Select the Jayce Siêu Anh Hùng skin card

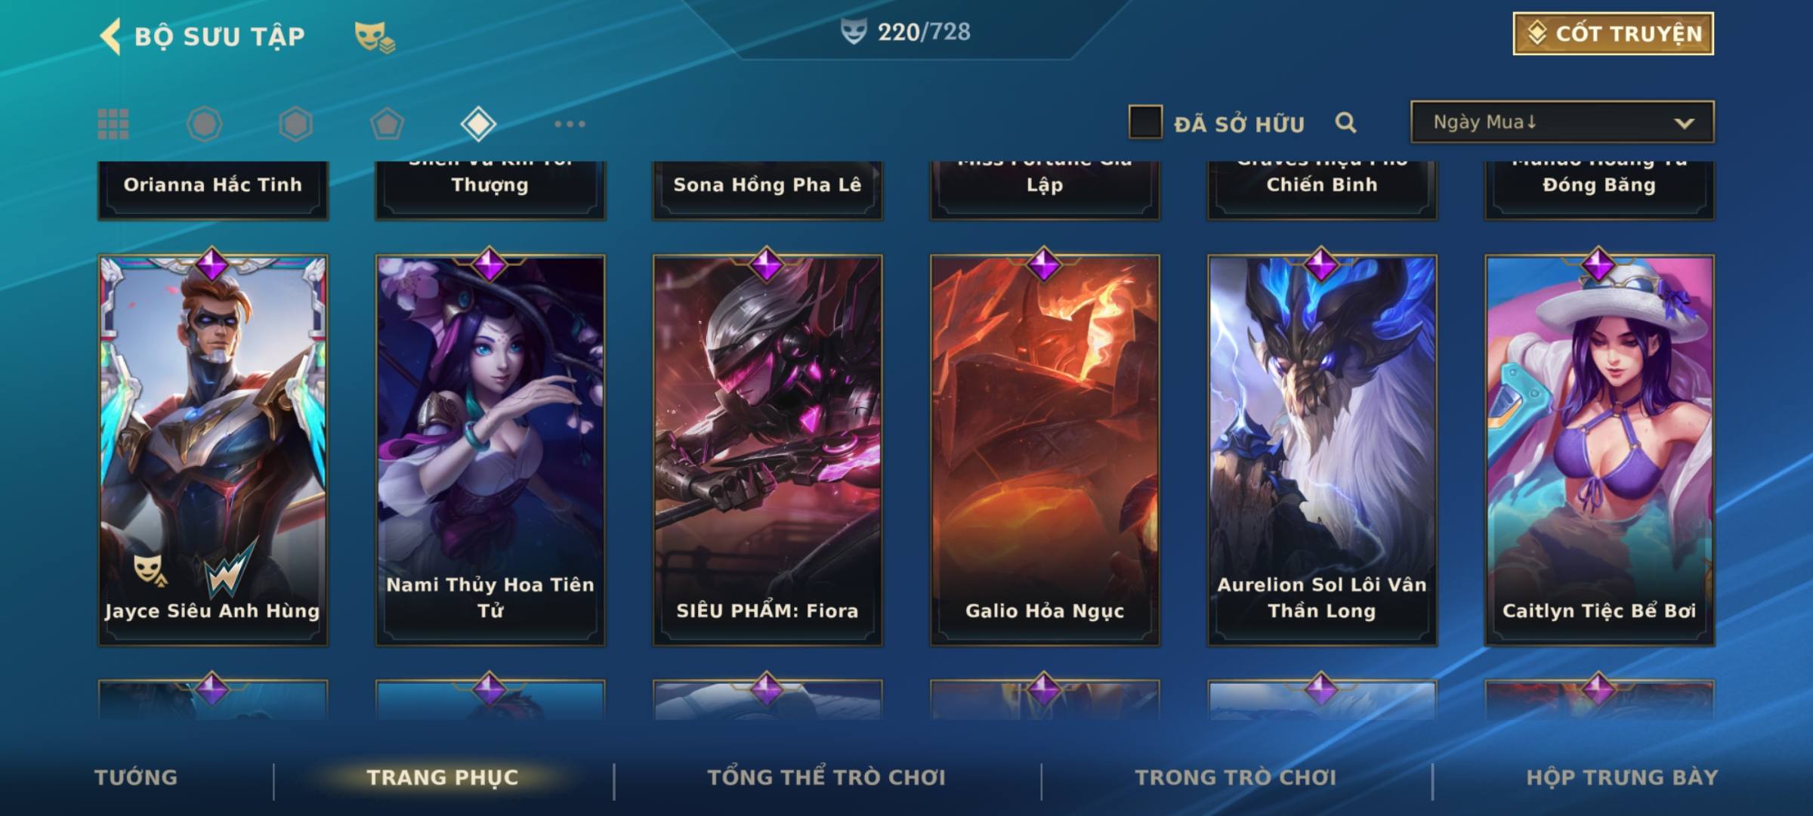coord(213,450)
